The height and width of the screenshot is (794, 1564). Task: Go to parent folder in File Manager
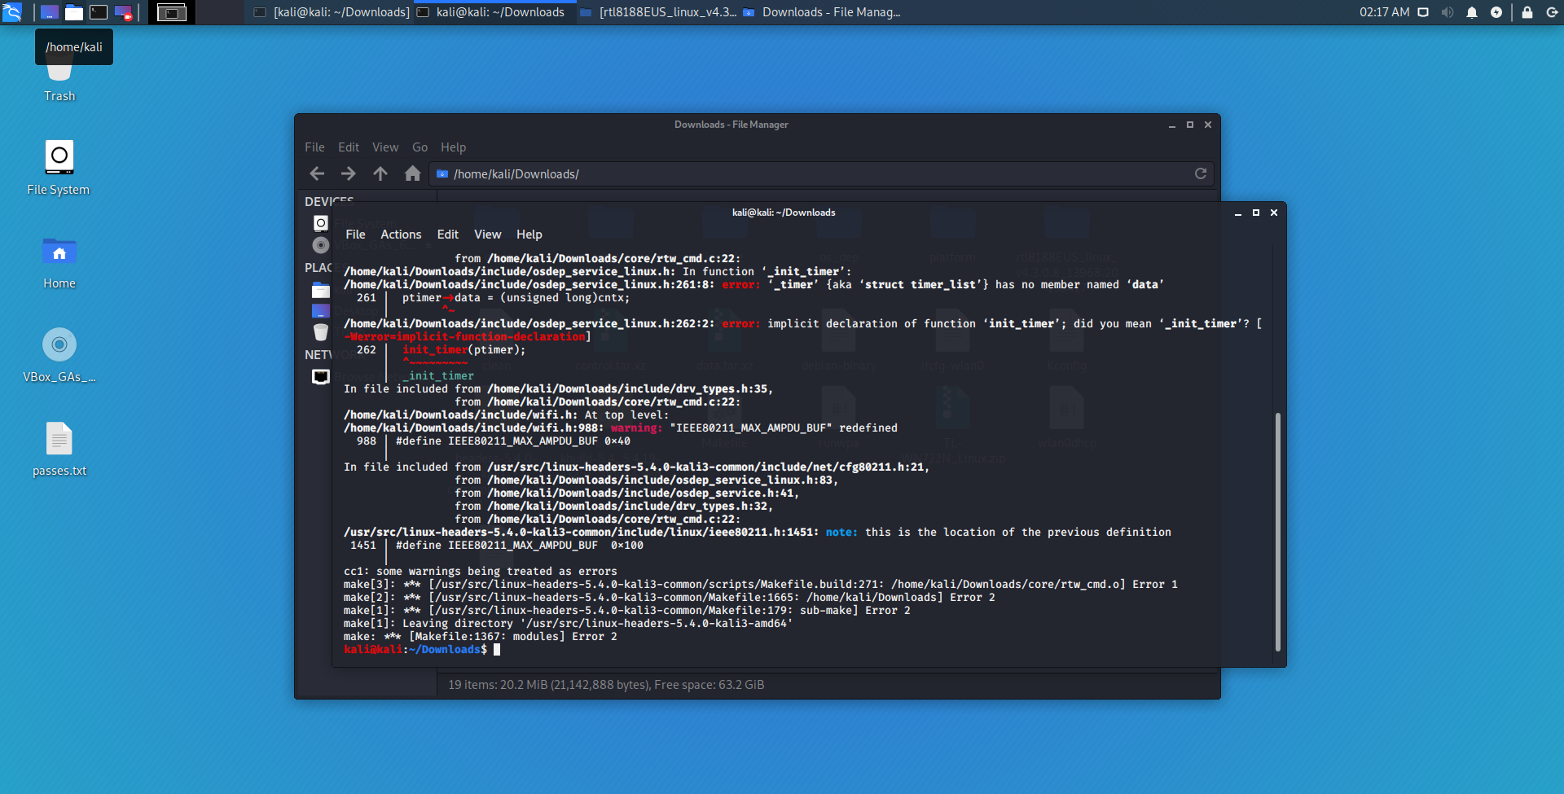pos(380,173)
